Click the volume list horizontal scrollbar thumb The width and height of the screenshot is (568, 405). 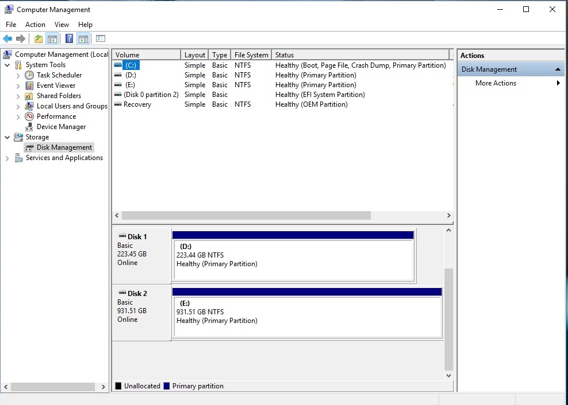[x=246, y=215]
